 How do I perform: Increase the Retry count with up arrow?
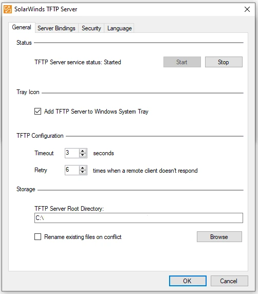pyautogui.click(x=83, y=168)
